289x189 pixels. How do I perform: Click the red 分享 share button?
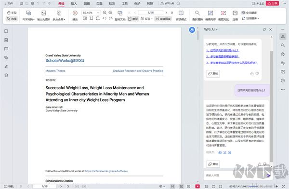[273, 3]
